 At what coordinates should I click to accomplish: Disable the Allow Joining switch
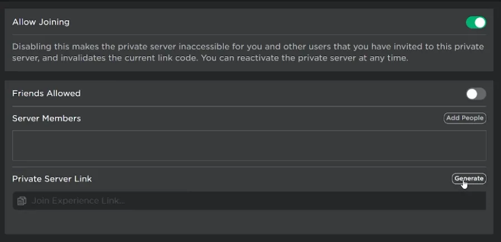[476, 23]
